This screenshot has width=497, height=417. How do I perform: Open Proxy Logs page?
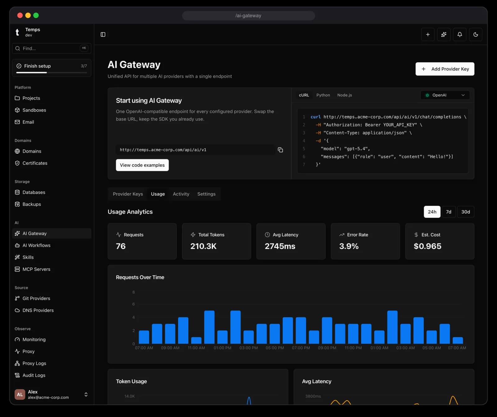tap(52, 363)
